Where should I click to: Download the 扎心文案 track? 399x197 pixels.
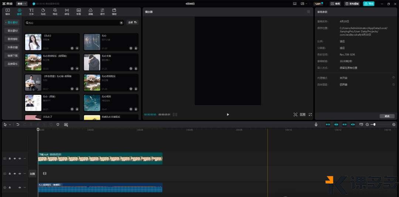click(x=136, y=68)
